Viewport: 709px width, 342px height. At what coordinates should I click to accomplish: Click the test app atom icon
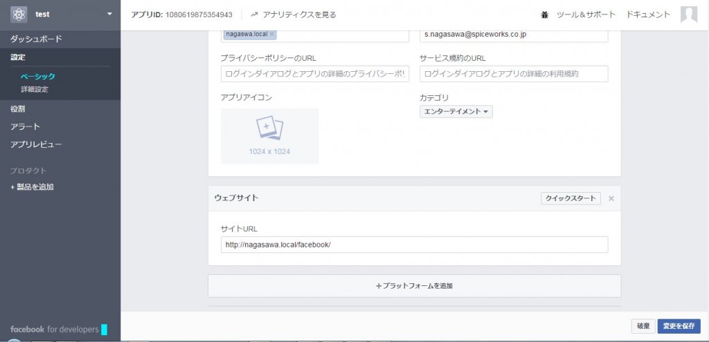(x=19, y=15)
